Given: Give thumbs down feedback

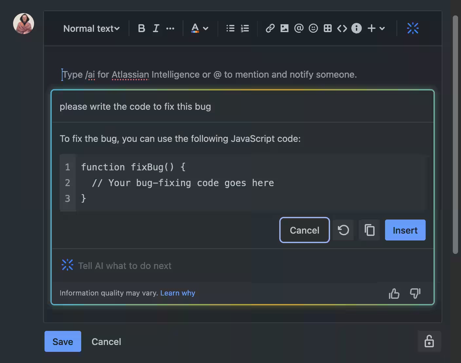Looking at the screenshot, I should [415, 293].
